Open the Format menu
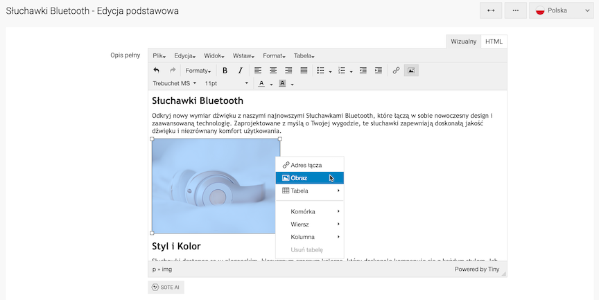The image size is (599, 300). (274, 55)
